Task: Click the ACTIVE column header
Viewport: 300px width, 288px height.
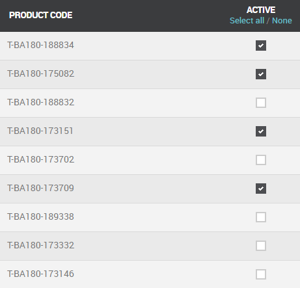Action: click(x=261, y=10)
